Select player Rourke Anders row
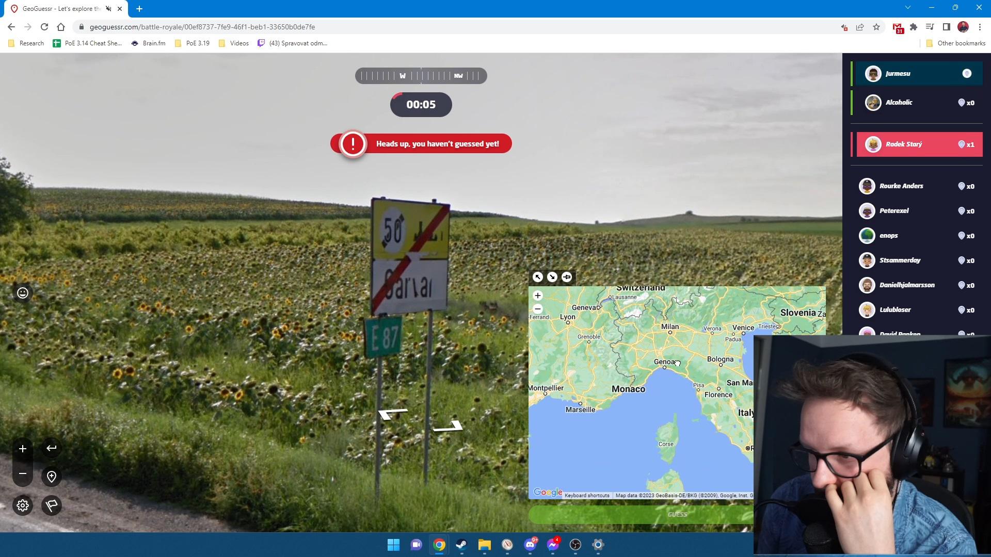The image size is (991, 557). point(917,186)
